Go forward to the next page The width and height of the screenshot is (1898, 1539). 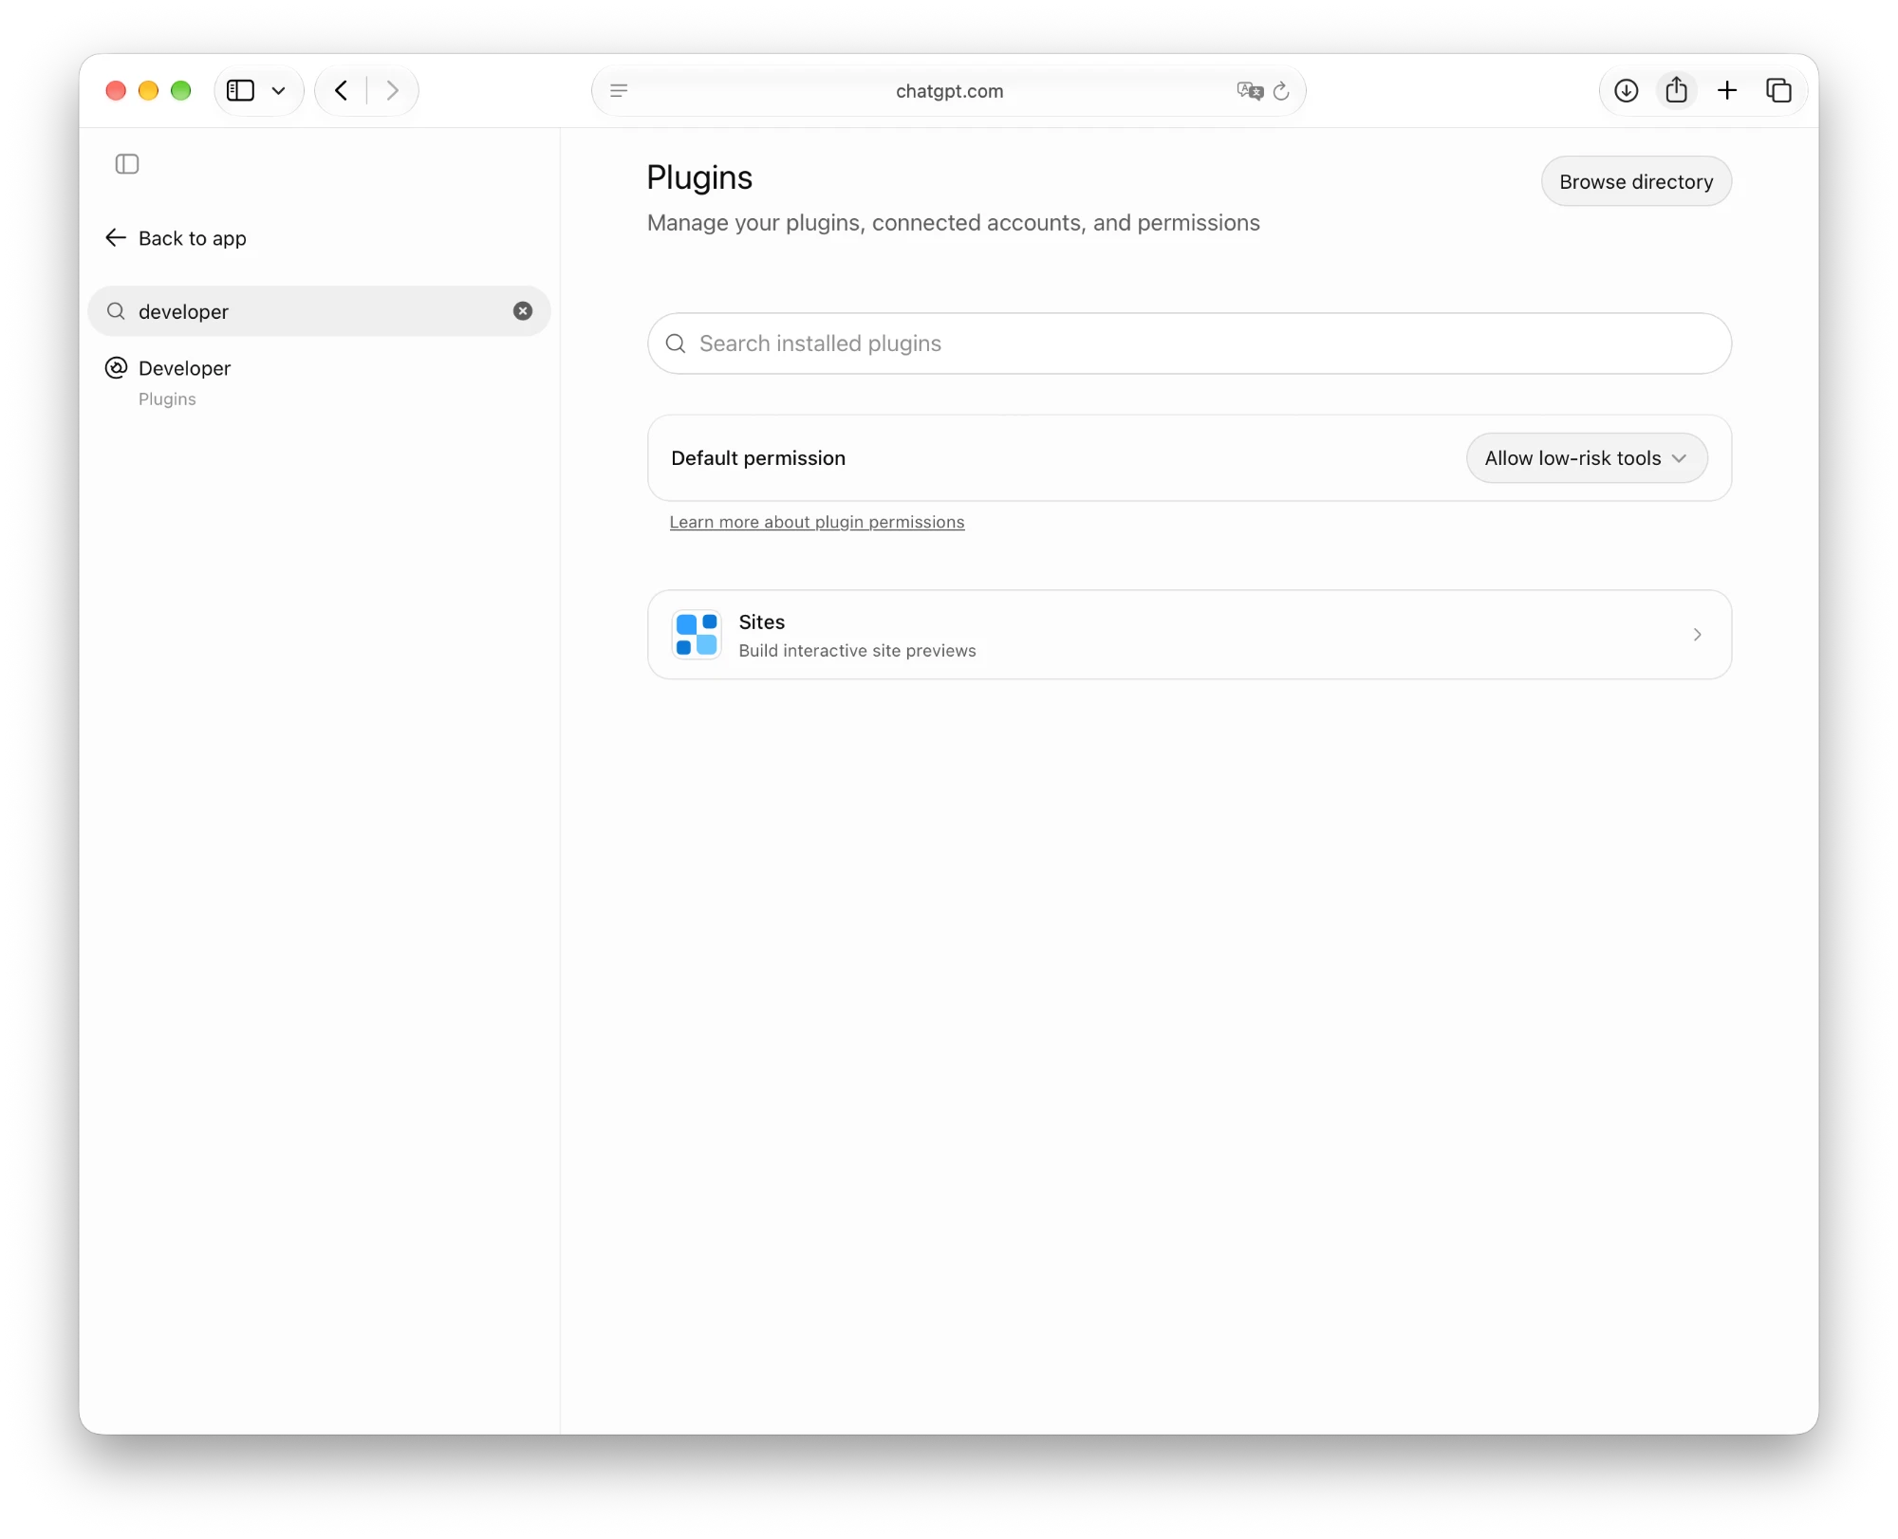[x=392, y=90]
